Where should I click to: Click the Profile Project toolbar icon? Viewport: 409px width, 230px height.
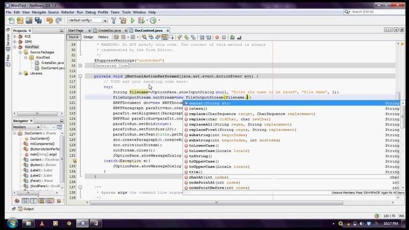tap(153, 20)
